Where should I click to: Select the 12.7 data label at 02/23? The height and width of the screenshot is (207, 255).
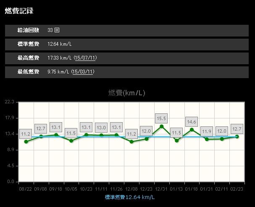coord(237,129)
